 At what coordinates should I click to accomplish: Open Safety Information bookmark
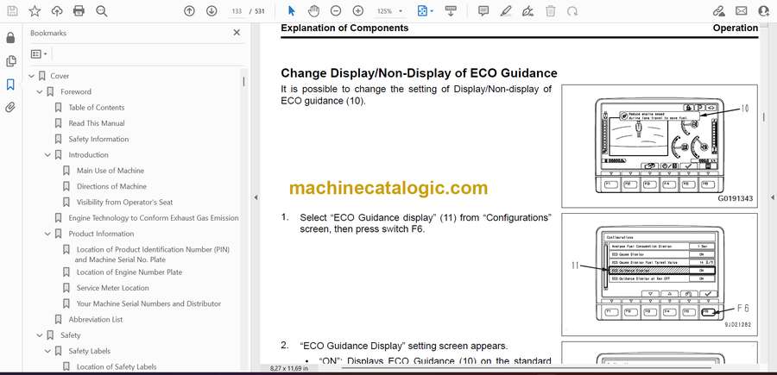98,139
